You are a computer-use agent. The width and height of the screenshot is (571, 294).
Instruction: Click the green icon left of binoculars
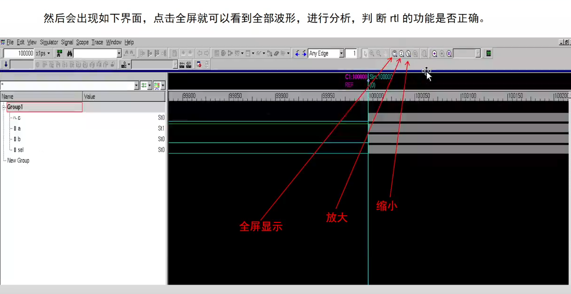coord(59,54)
